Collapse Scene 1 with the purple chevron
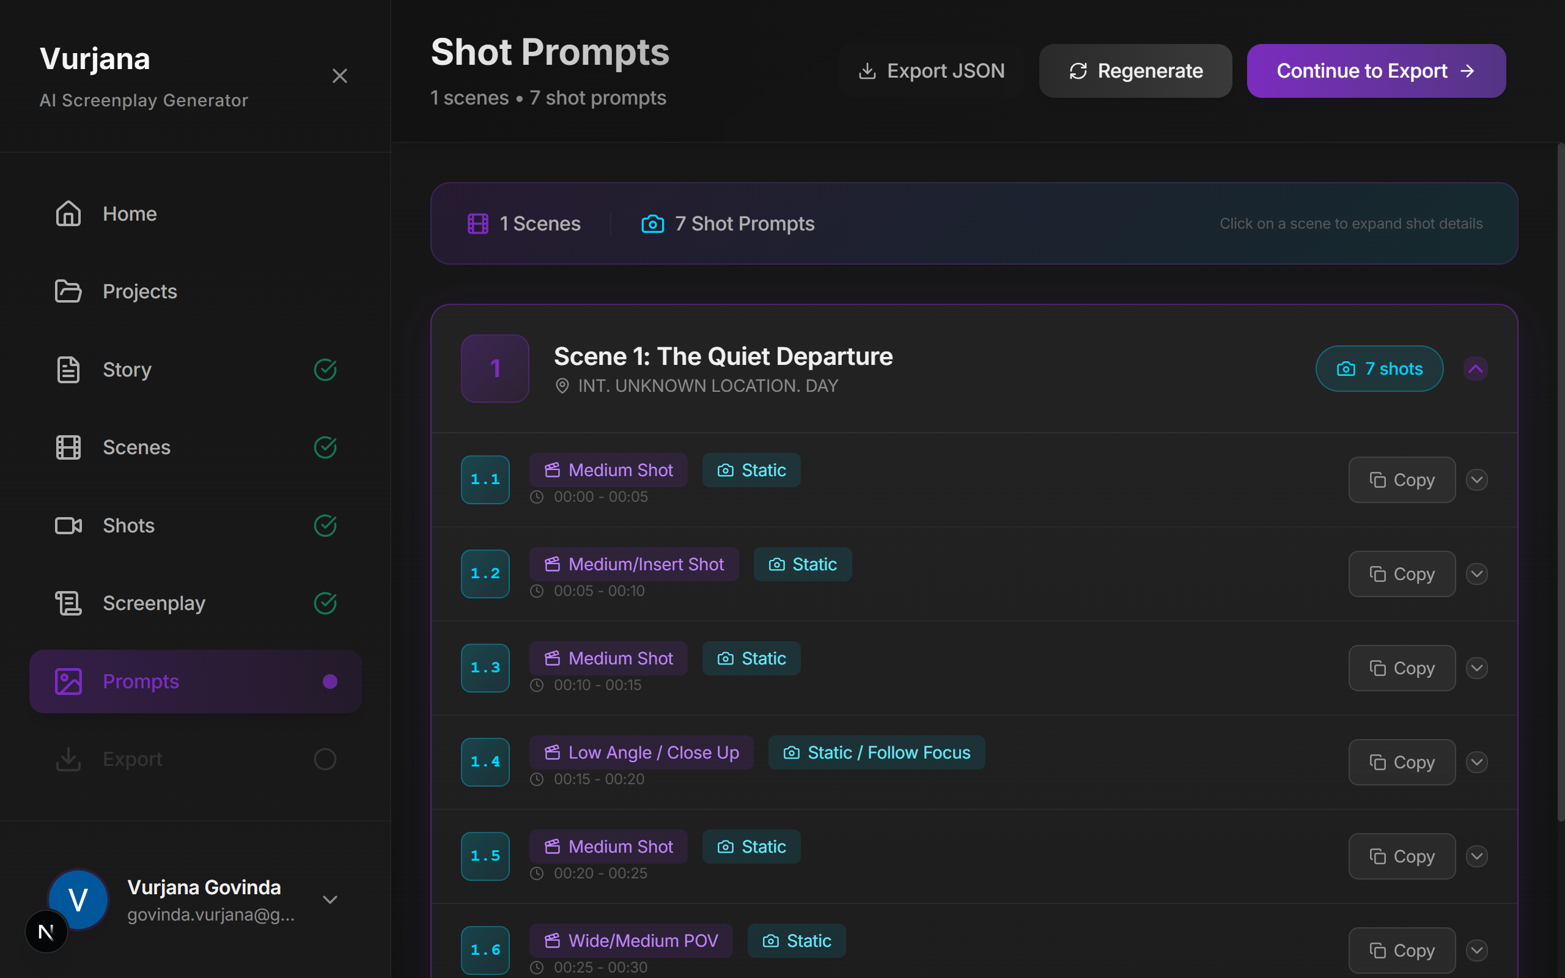This screenshot has width=1565, height=978. pyautogui.click(x=1475, y=369)
